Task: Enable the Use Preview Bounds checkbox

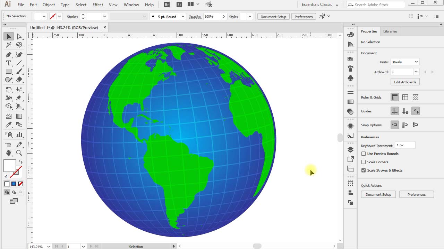Action: [364, 154]
